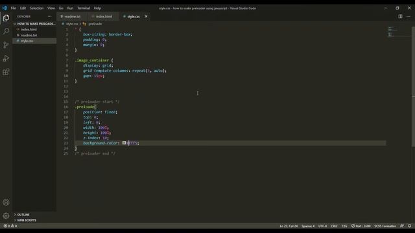Open the Run and Debug view
Viewport: 415px width, 233px height.
pos(6,58)
